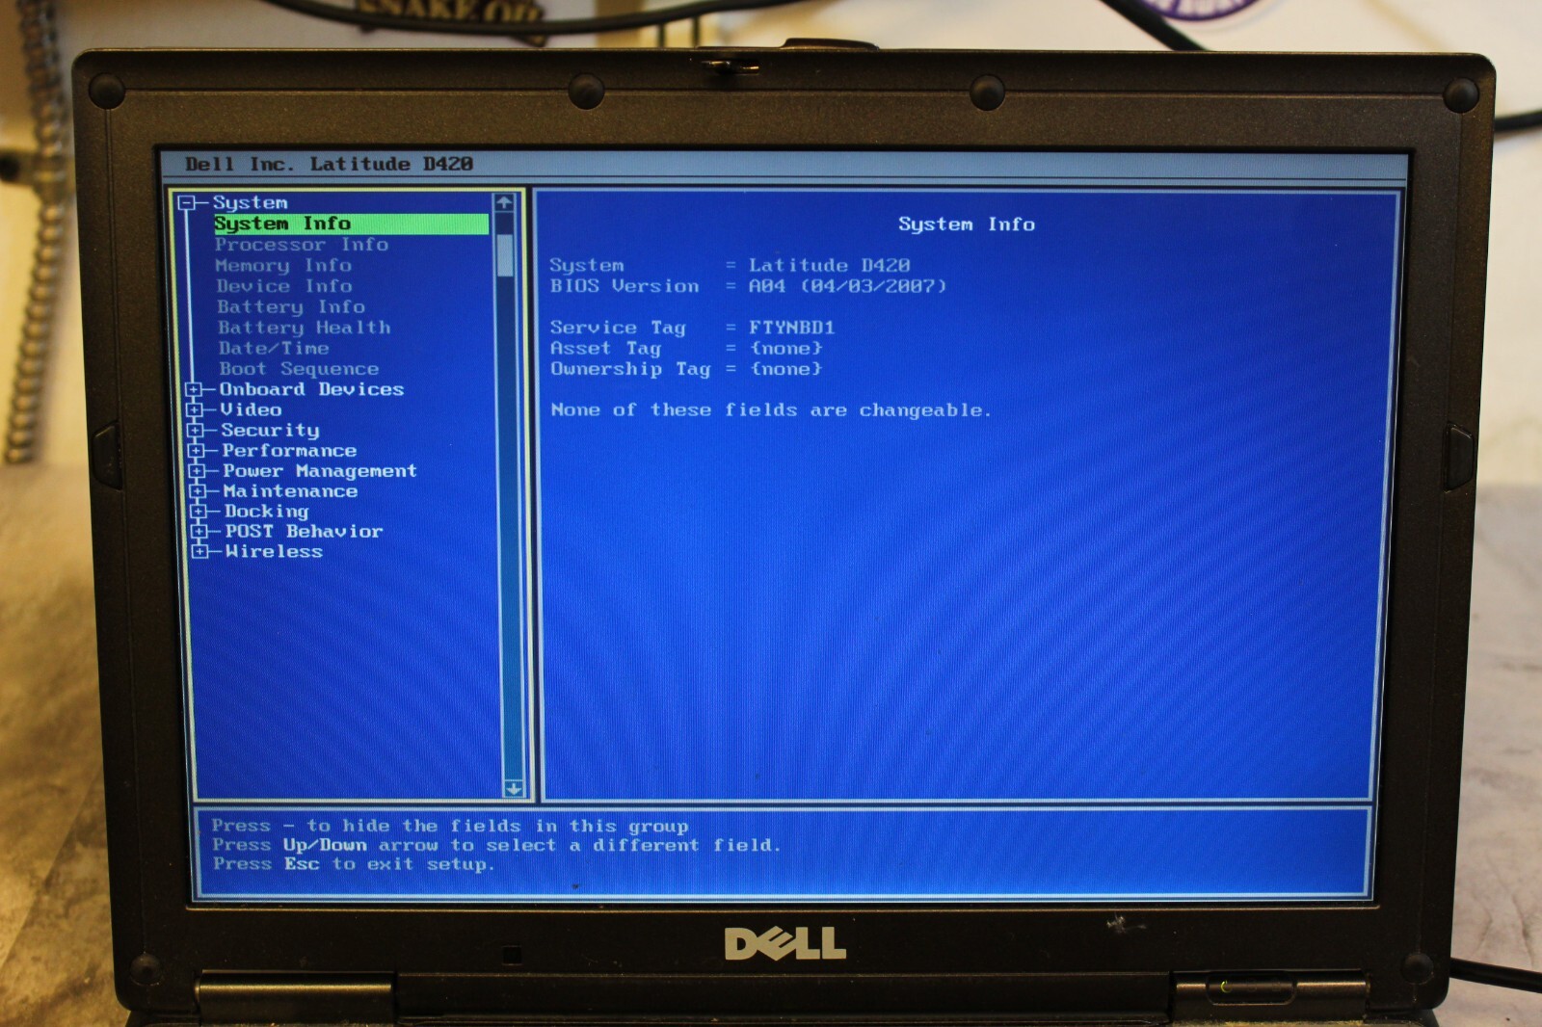The image size is (1542, 1027).
Task: Click the 'Press - to hide the fields' hint
Action: click(x=450, y=826)
